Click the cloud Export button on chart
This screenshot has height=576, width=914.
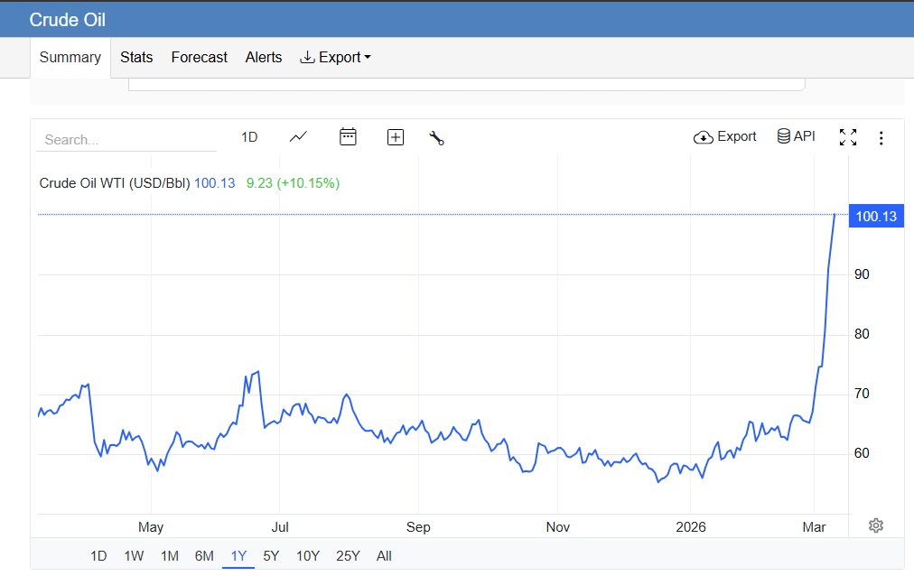coord(724,136)
